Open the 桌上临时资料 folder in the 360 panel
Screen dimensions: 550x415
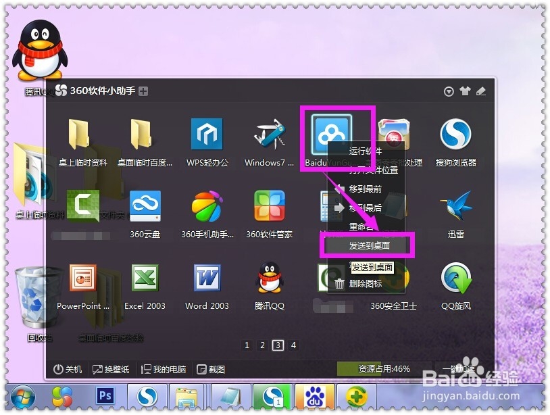point(80,134)
